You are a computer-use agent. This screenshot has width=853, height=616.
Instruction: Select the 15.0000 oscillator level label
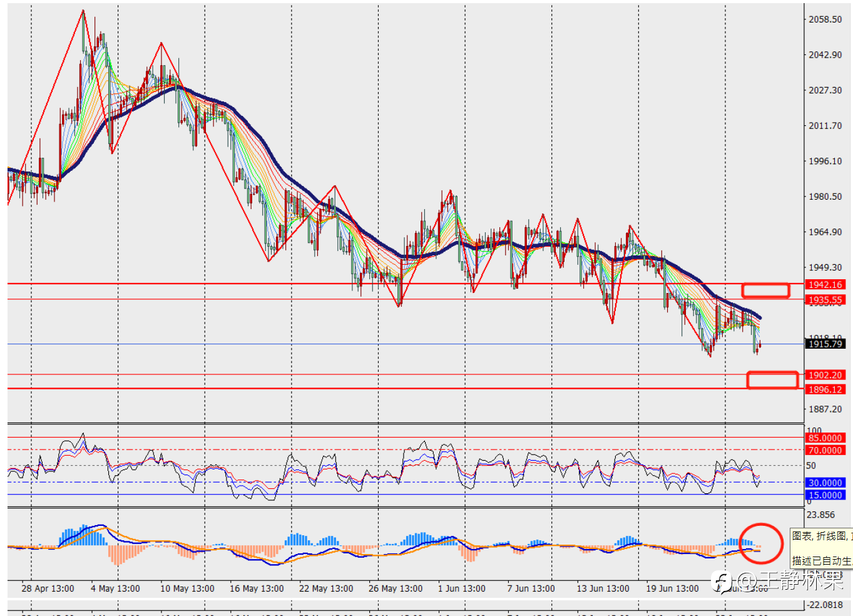(x=825, y=495)
